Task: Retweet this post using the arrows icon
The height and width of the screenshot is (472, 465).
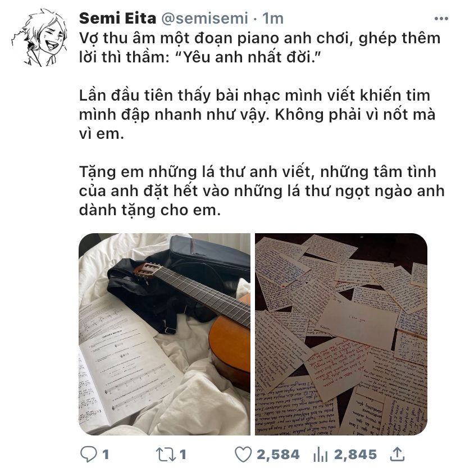Action: [165, 454]
